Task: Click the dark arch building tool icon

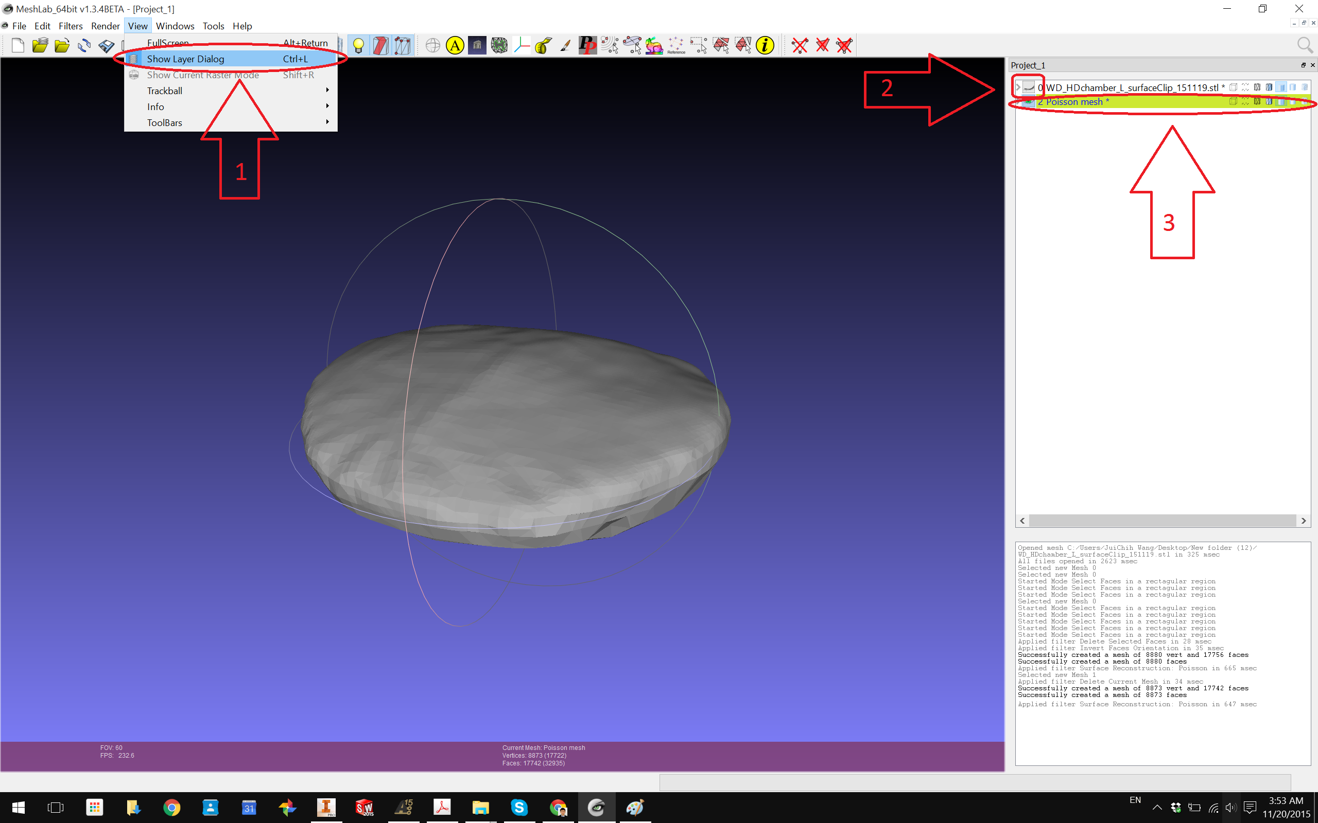Action: coord(477,46)
